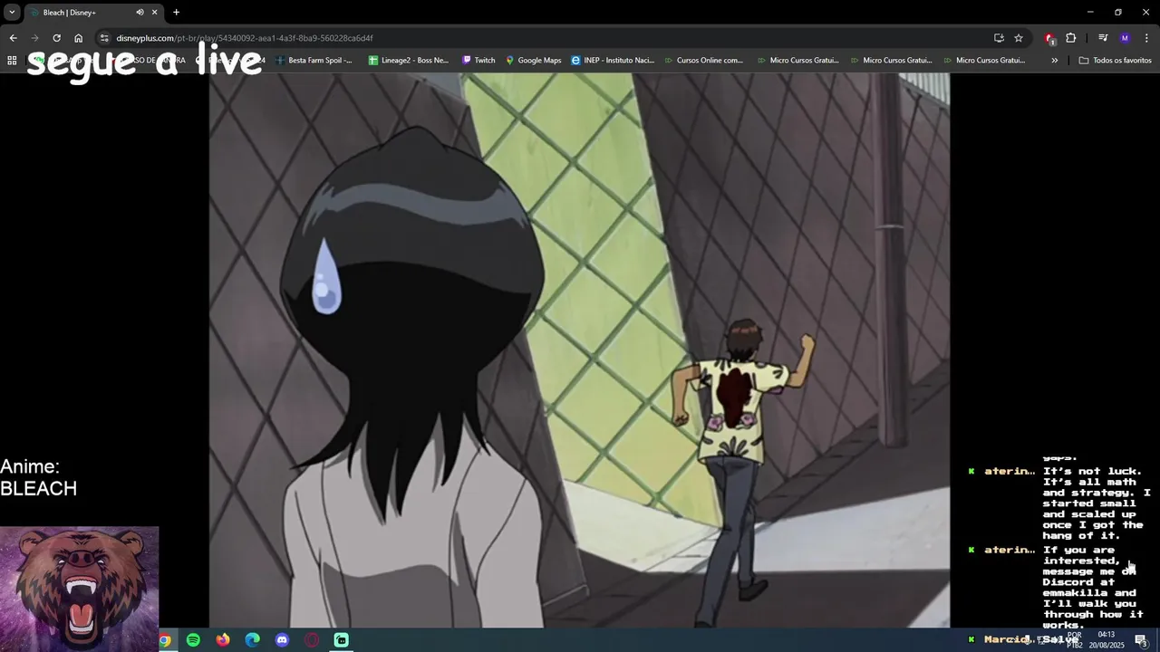Click the disneyplus.com address bar
Image resolution: width=1160 pixels, height=652 pixels.
coord(544,38)
